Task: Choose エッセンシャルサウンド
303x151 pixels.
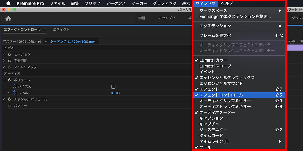Action: (x=240, y=83)
